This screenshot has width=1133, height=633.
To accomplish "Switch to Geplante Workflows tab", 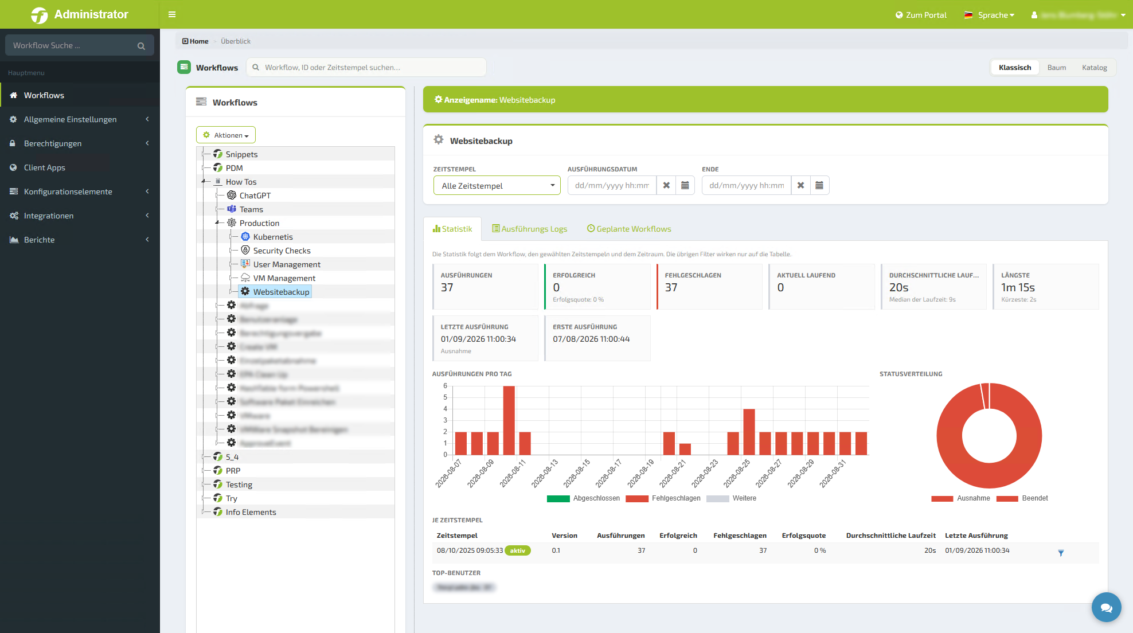I will click(x=629, y=229).
